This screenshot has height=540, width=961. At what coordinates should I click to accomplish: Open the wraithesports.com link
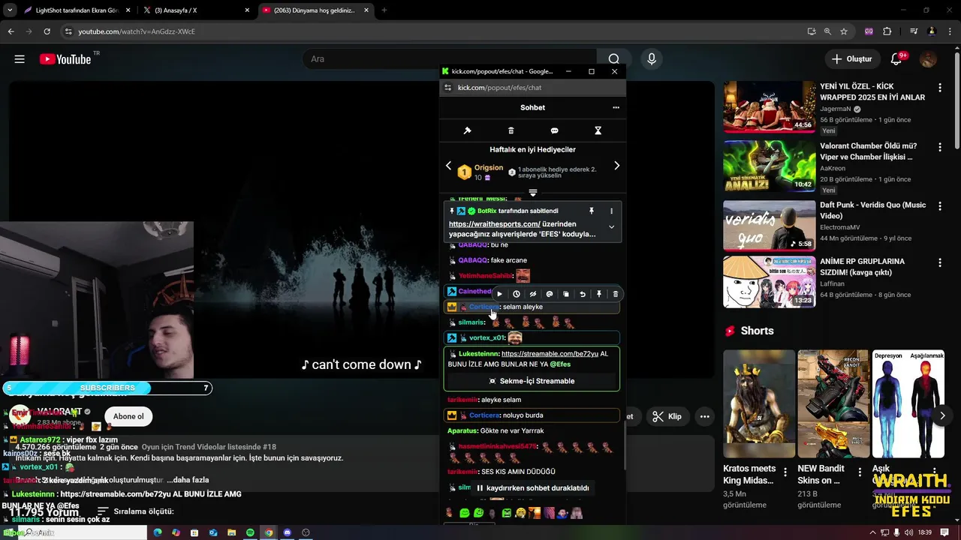[x=494, y=224]
